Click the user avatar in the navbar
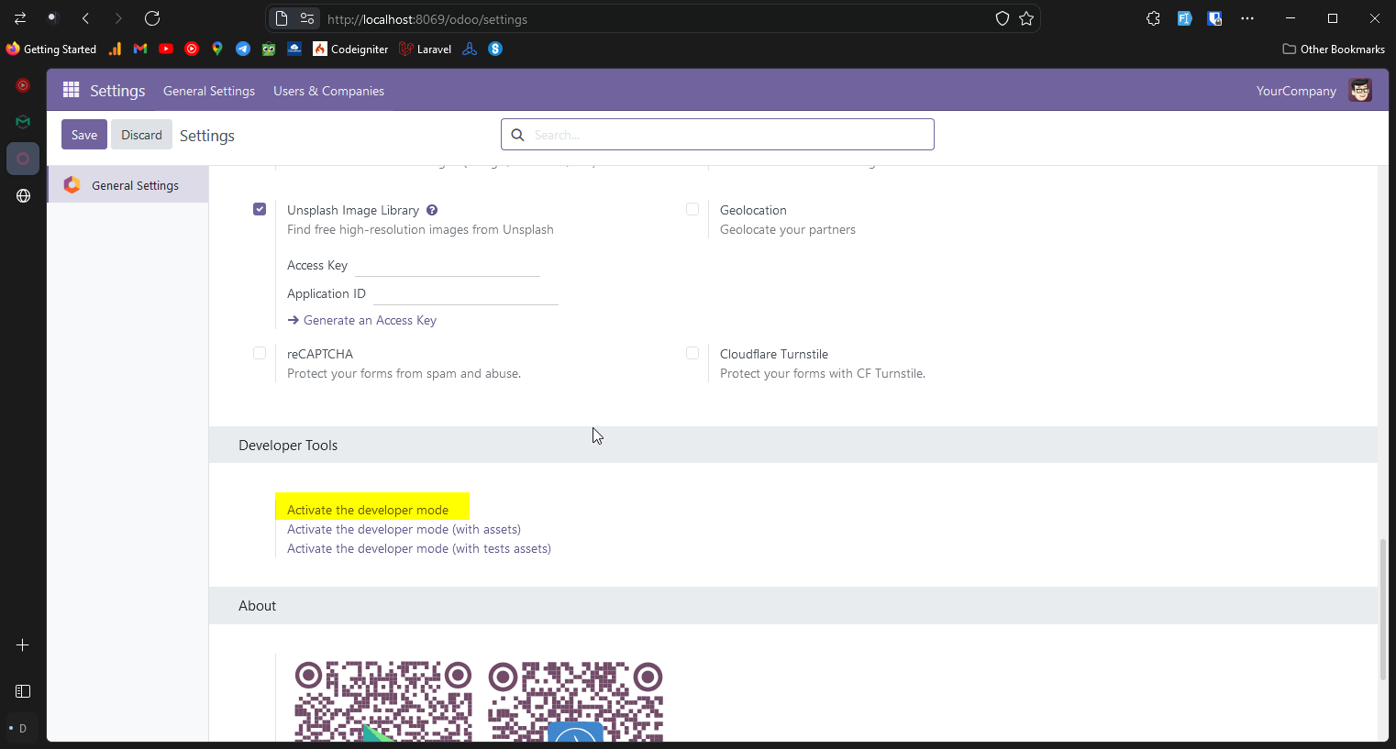 (1360, 90)
